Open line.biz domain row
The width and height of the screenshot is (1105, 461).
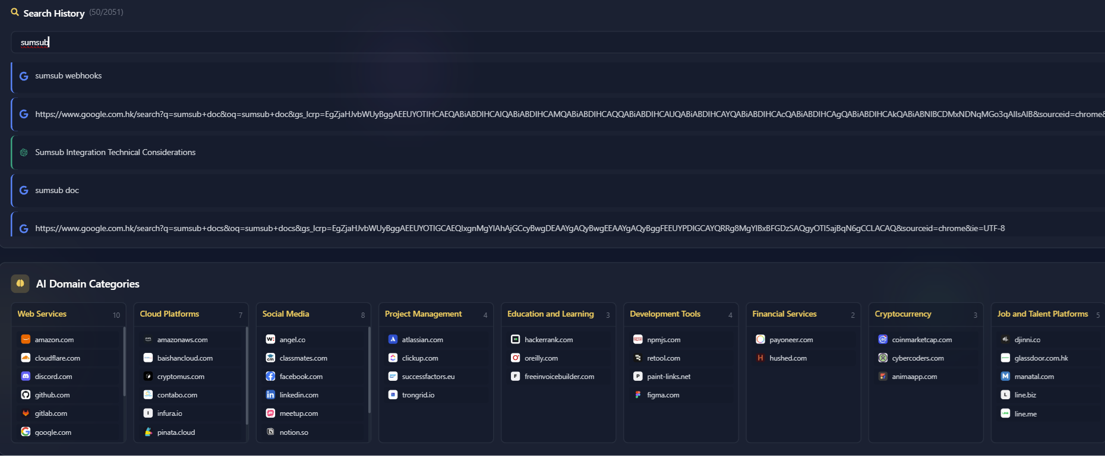(x=1048, y=395)
